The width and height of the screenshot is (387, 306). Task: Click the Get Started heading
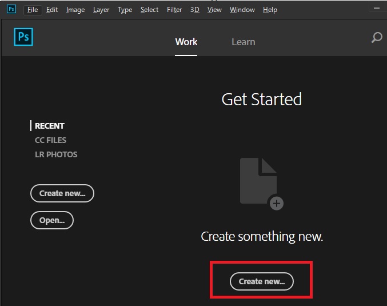[x=262, y=100]
